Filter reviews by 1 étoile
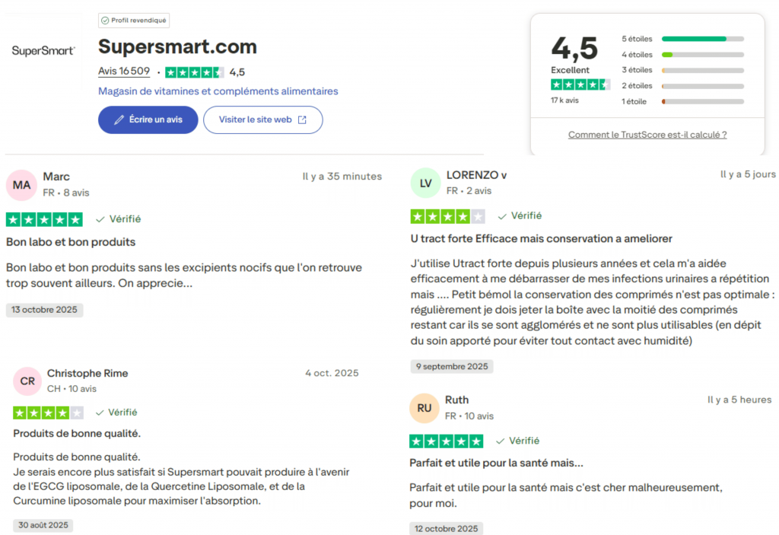779x535 pixels. [x=634, y=101]
